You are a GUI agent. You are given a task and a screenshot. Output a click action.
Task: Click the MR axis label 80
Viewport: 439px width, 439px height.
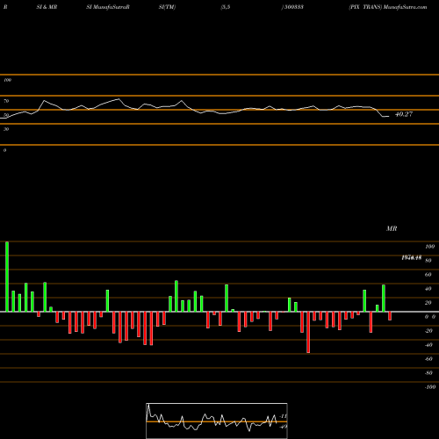(x=428, y=261)
